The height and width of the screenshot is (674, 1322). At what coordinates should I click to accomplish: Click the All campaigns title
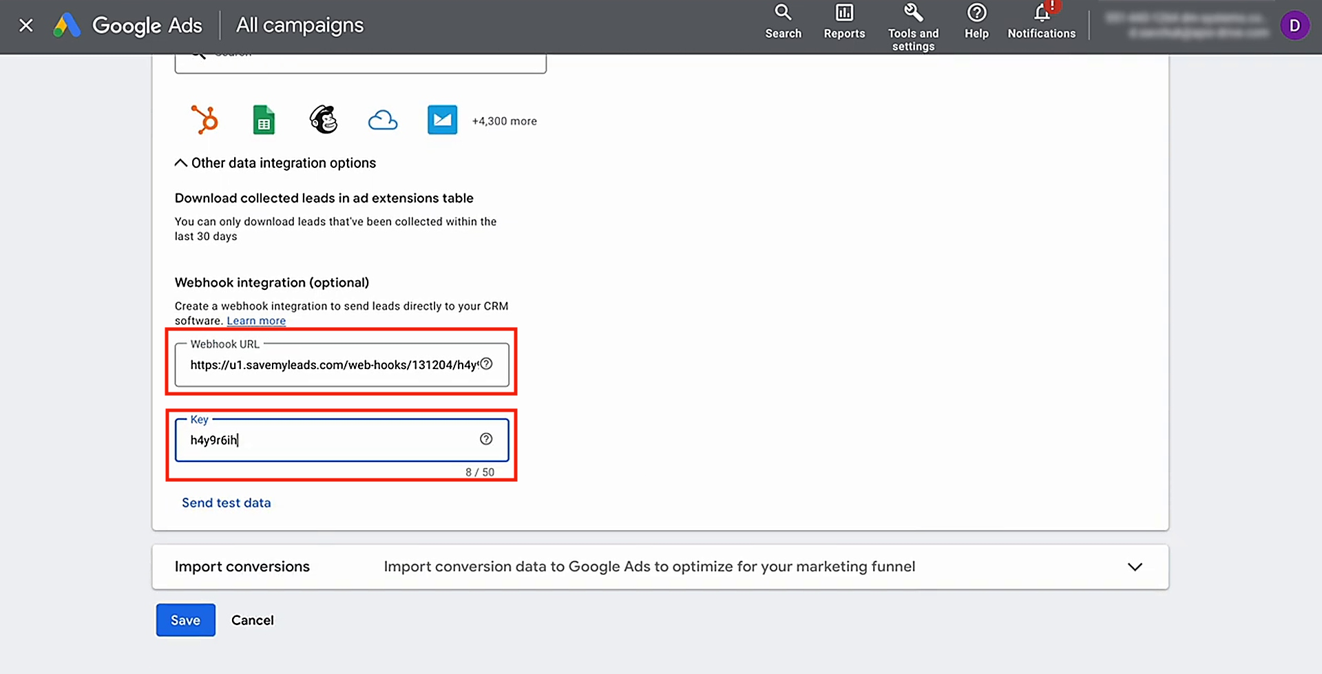tap(300, 25)
